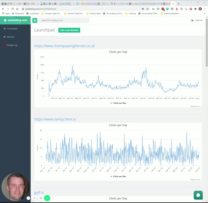The height and width of the screenshot is (203, 208).
Task: Click the Add a new Website button
Action: pos(69,30)
